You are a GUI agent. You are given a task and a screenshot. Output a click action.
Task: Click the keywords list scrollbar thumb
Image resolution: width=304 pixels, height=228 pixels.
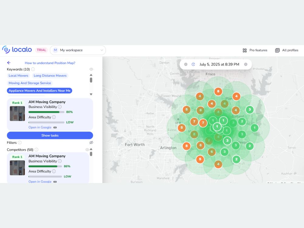[x=91, y=80]
